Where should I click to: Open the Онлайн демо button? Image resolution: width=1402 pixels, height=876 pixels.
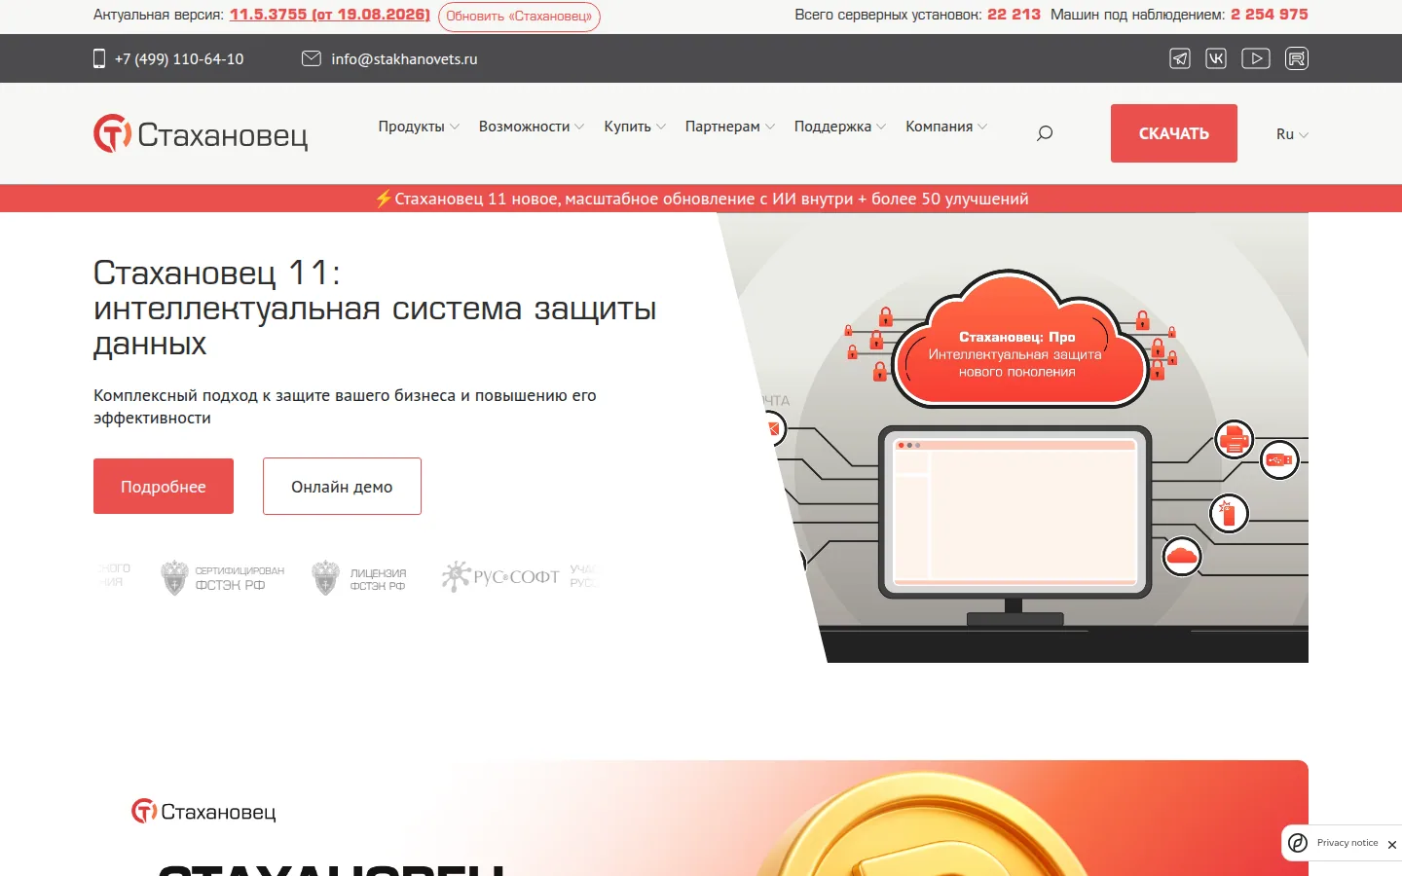coord(342,486)
